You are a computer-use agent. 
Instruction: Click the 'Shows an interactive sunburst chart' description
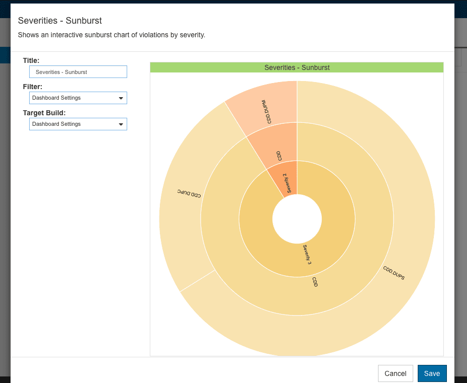pyautogui.click(x=112, y=35)
